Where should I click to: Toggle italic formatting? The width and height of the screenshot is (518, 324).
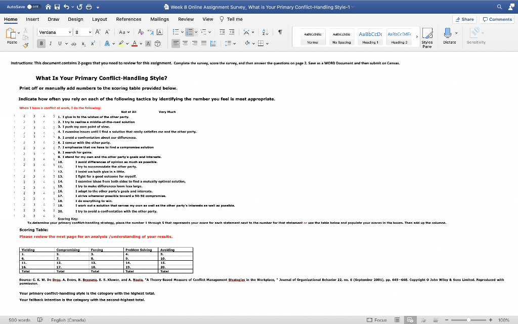pos(51,44)
